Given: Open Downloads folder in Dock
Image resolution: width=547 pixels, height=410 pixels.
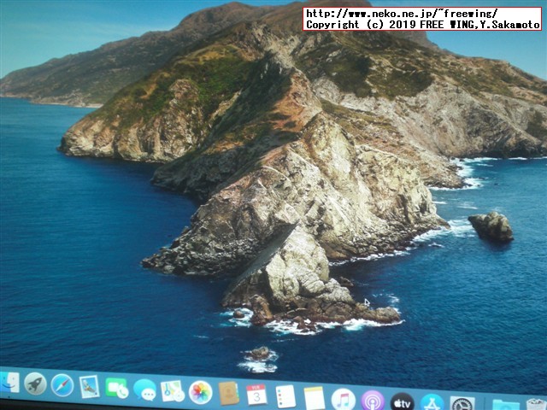Looking at the screenshot, I should [506, 406].
